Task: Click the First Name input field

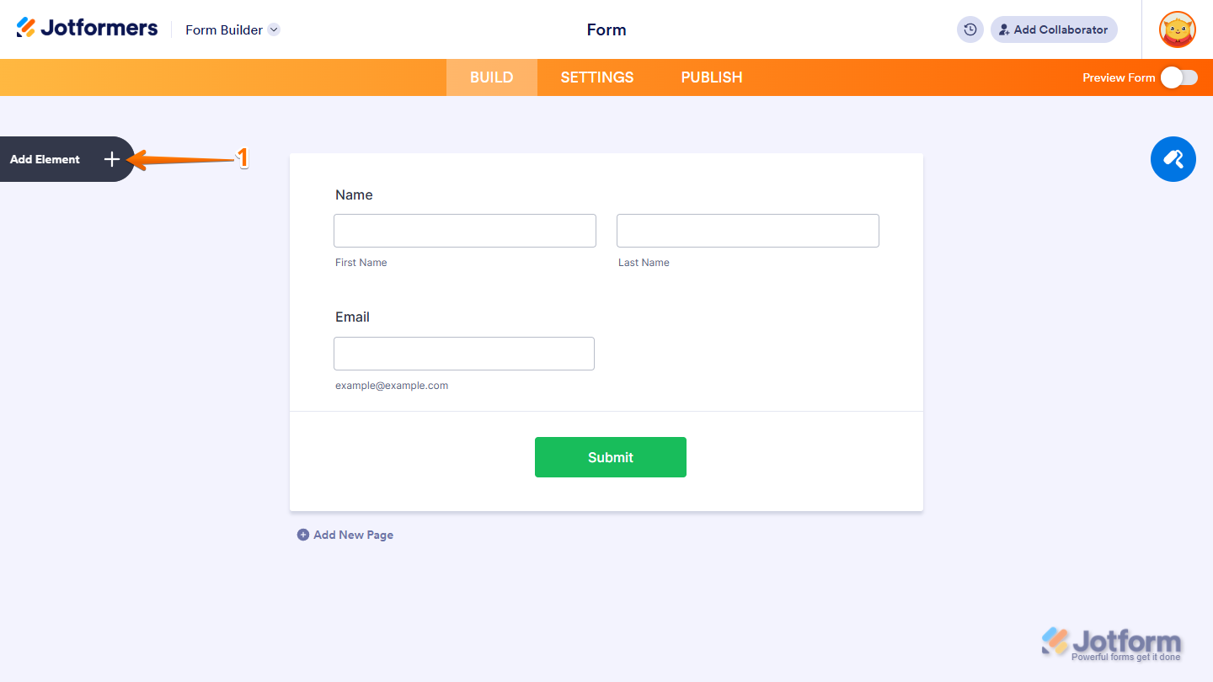Action: pos(464,231)
